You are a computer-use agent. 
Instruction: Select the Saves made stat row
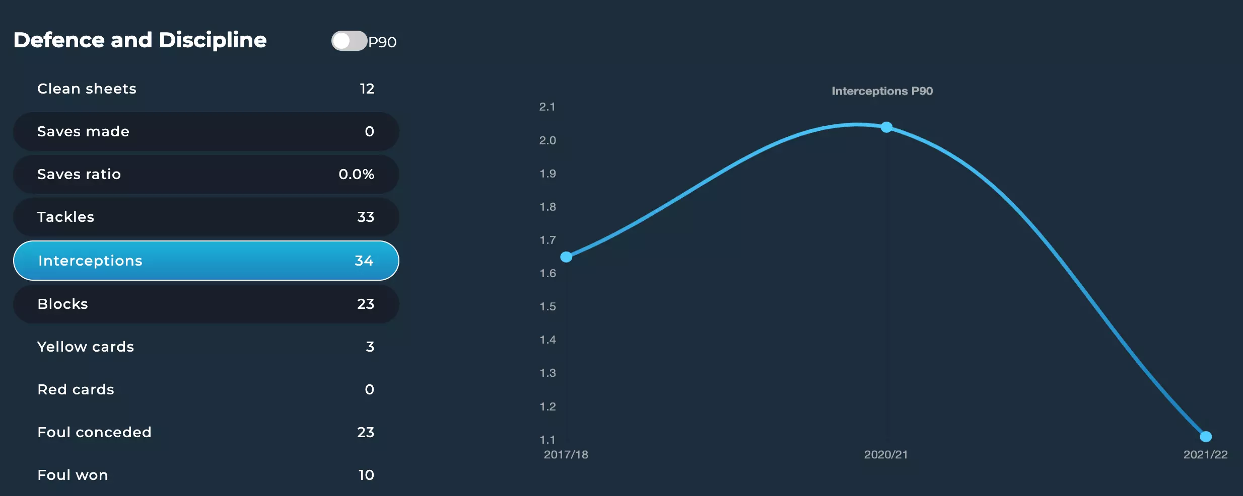pos(205,132)
